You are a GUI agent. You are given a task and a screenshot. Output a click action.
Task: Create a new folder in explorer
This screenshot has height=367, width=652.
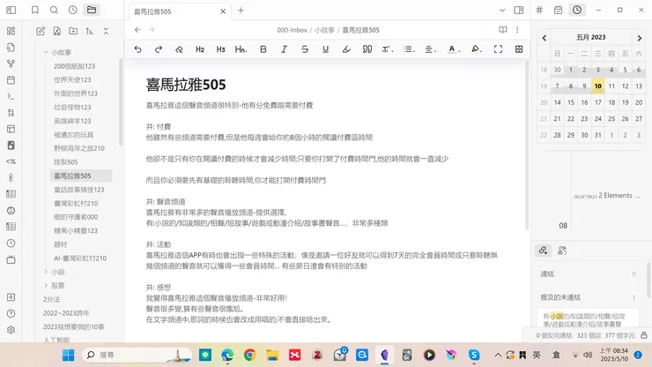tap(73, 31)
